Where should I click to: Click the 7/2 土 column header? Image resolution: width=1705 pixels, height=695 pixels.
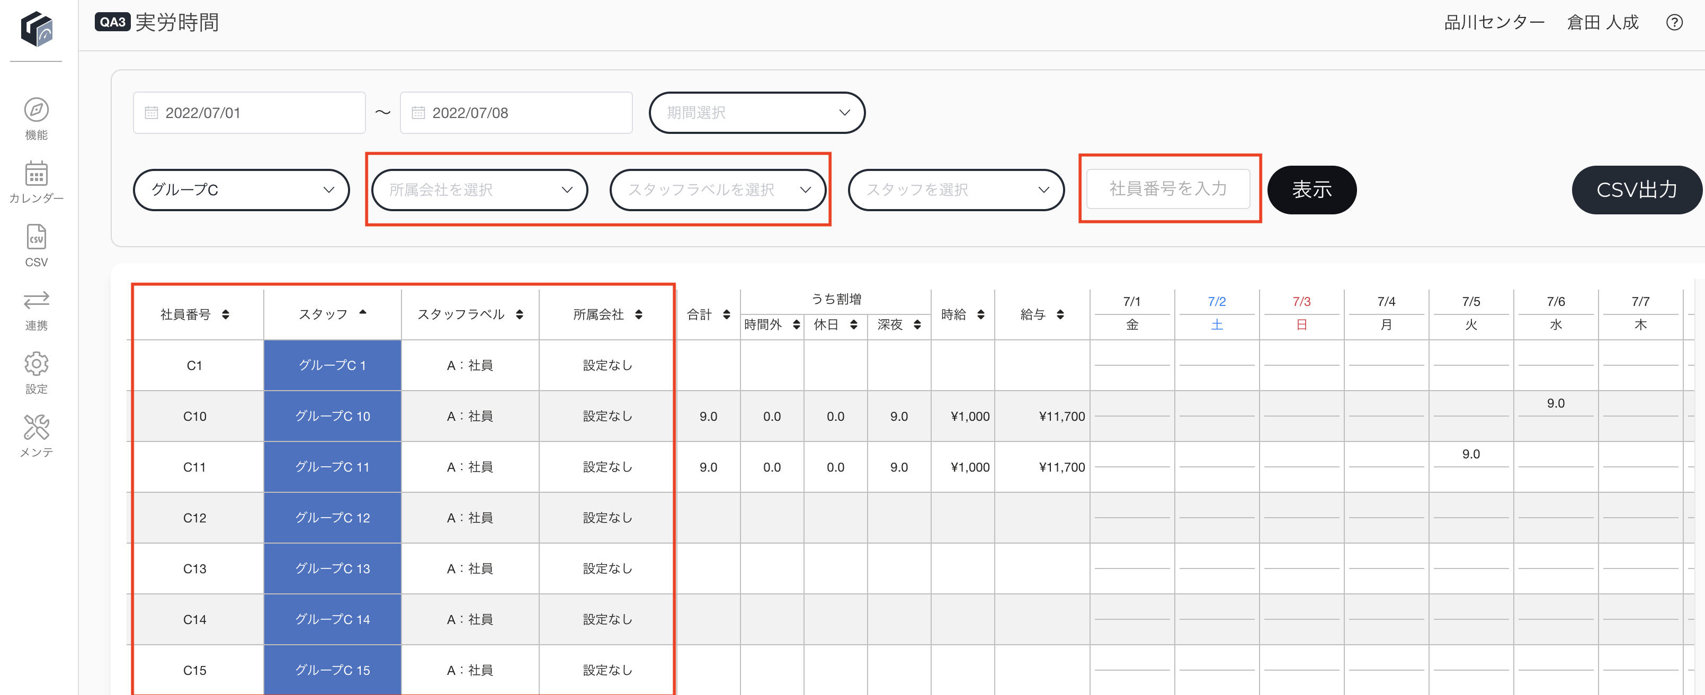tap(1217, 313)
